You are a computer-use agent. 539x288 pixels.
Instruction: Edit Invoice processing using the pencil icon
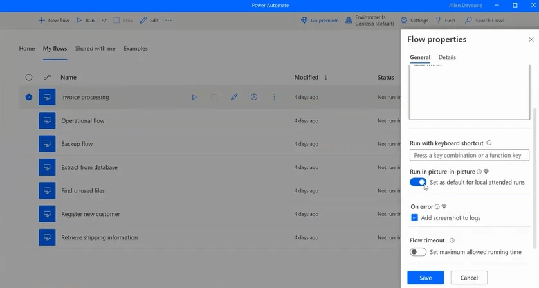234,97
